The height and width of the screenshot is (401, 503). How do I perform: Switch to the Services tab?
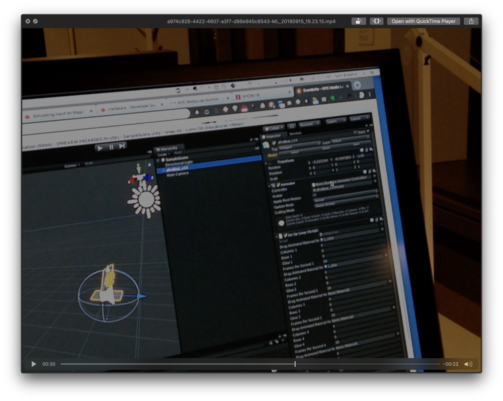click(x=295, y=133)
